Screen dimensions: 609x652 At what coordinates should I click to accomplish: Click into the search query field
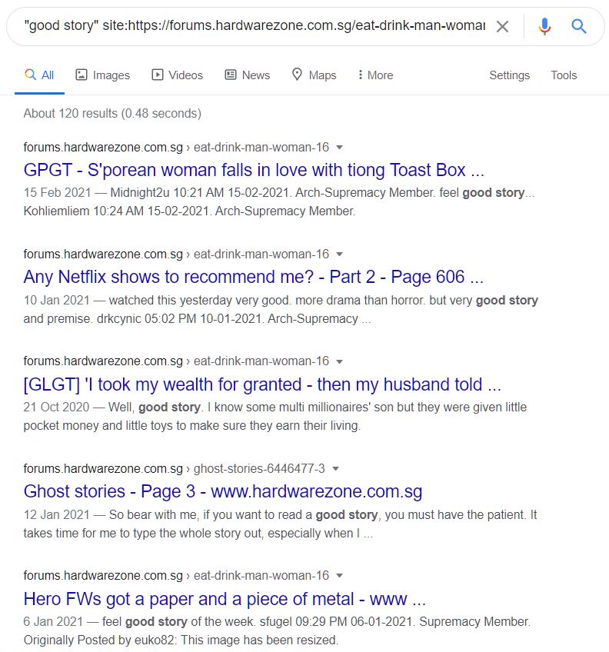coord(255,26)
